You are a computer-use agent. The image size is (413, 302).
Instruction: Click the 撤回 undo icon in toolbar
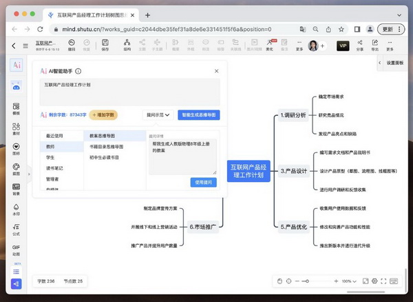tap(72, 45)
